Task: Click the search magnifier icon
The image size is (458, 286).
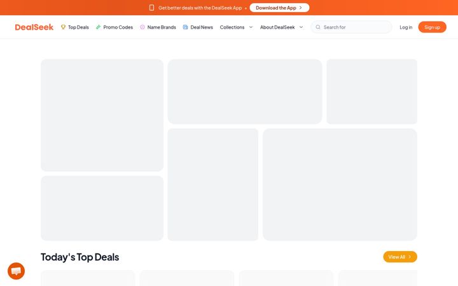Action: (x=318, y=27)
